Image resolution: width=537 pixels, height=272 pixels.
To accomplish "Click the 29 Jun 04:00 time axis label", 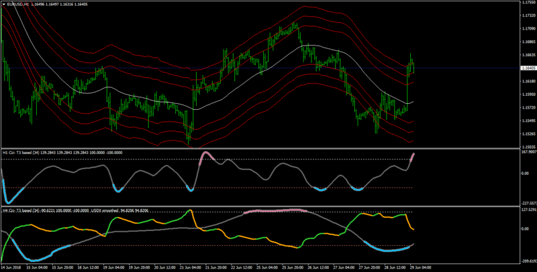I will [x=421, y=267].
